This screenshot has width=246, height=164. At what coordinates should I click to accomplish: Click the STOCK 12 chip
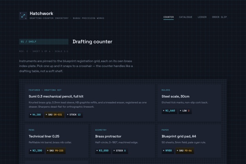pos(74,115)
